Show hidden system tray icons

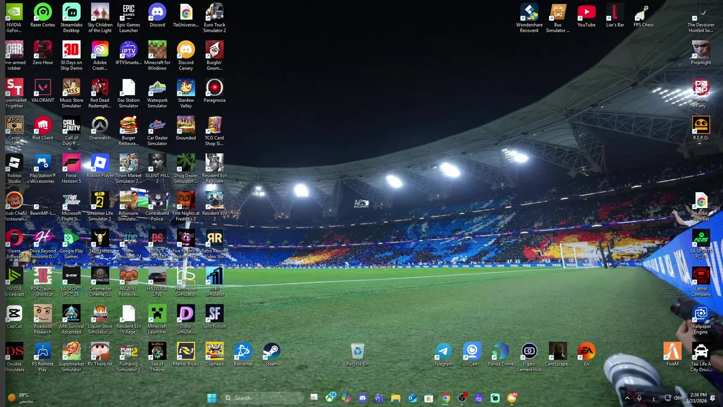point(626,398)
